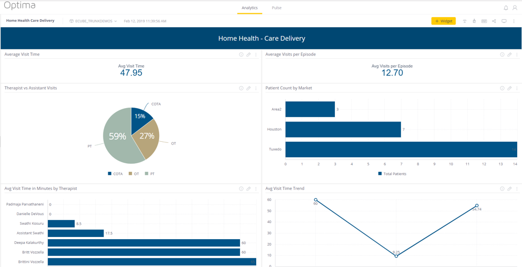The image size is (522, 267).
Task: Edit Patient Count by Market widget
Action: click(509, 88)
